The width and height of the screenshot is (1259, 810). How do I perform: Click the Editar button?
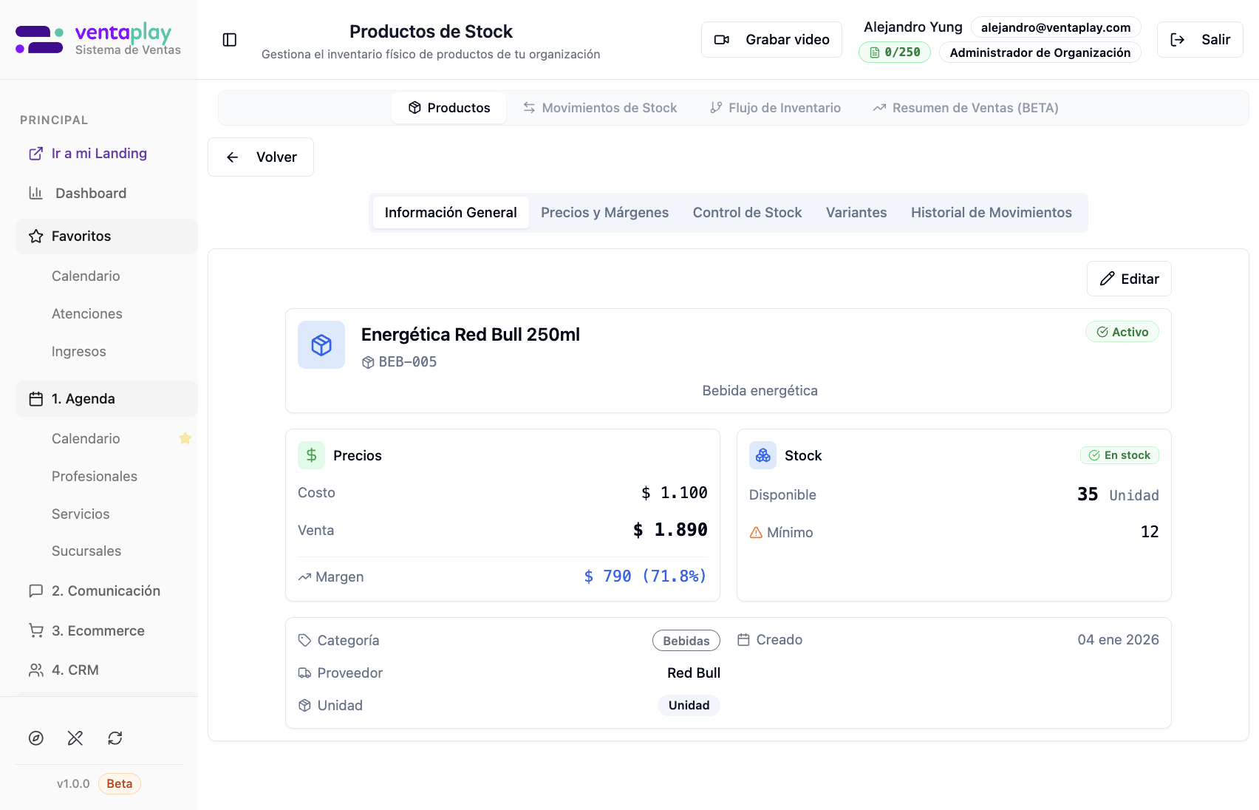pyautogui.click(x=1129, y=279)
